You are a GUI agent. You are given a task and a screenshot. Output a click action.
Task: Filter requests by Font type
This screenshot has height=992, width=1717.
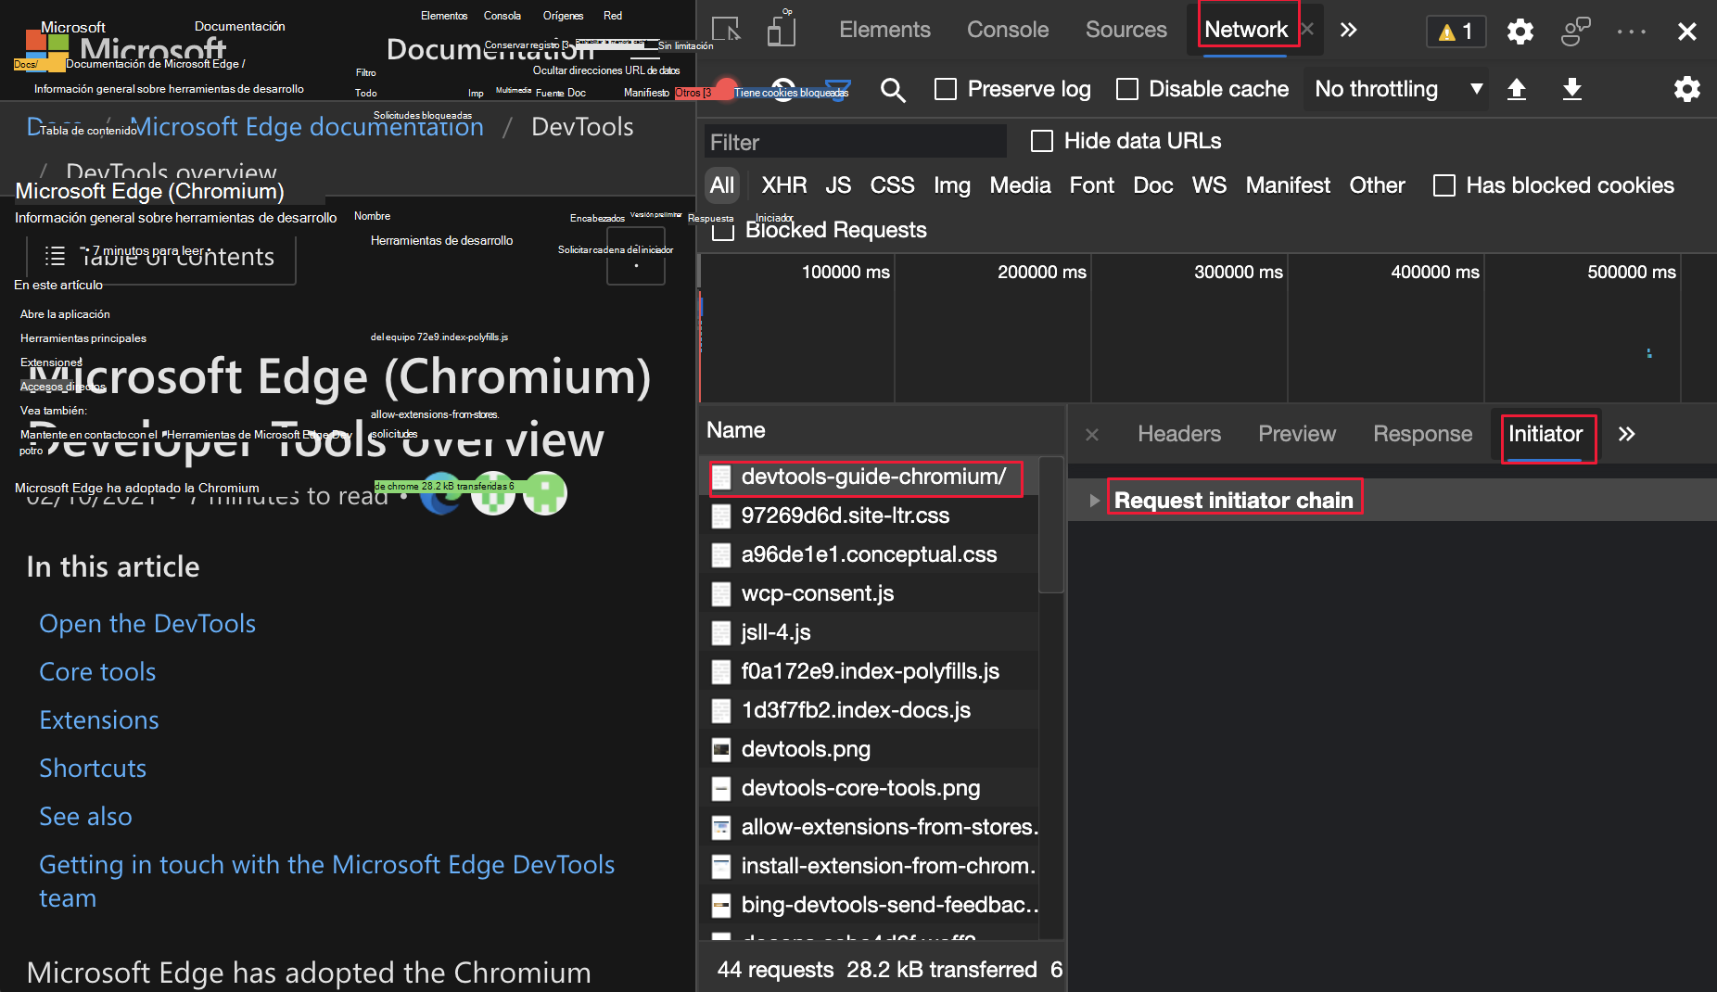coord(1092,185)
